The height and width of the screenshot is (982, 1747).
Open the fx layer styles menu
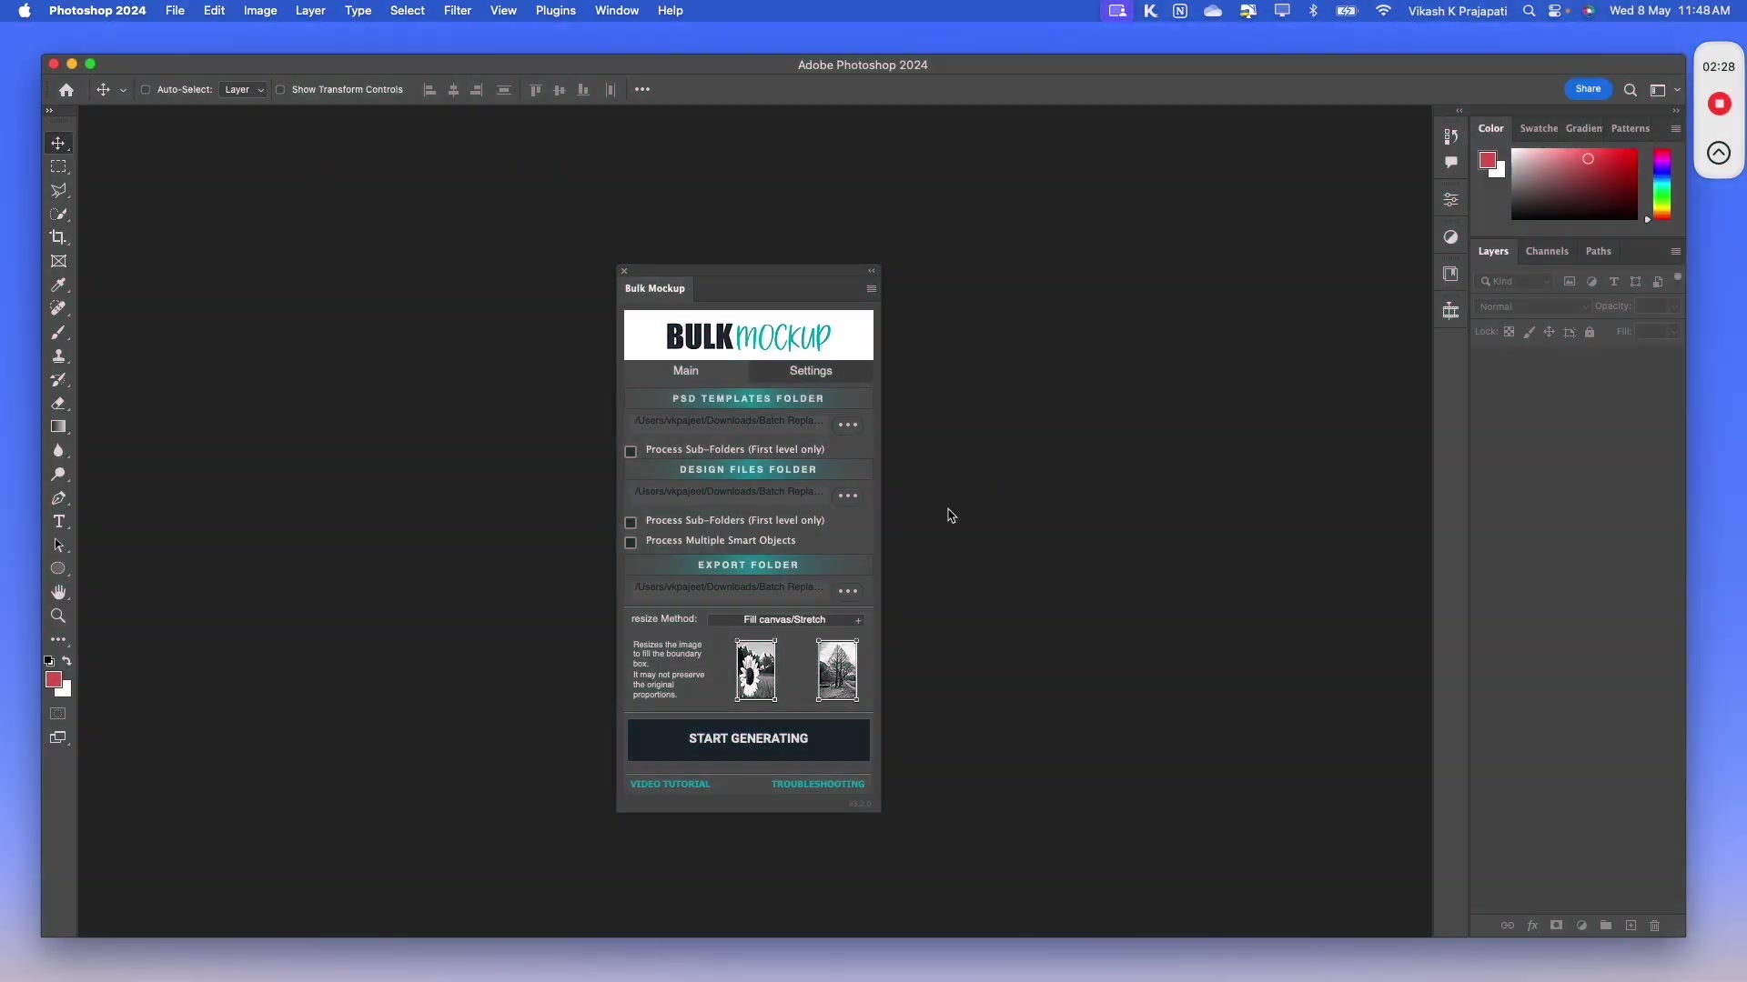[x=1532, y=926]
